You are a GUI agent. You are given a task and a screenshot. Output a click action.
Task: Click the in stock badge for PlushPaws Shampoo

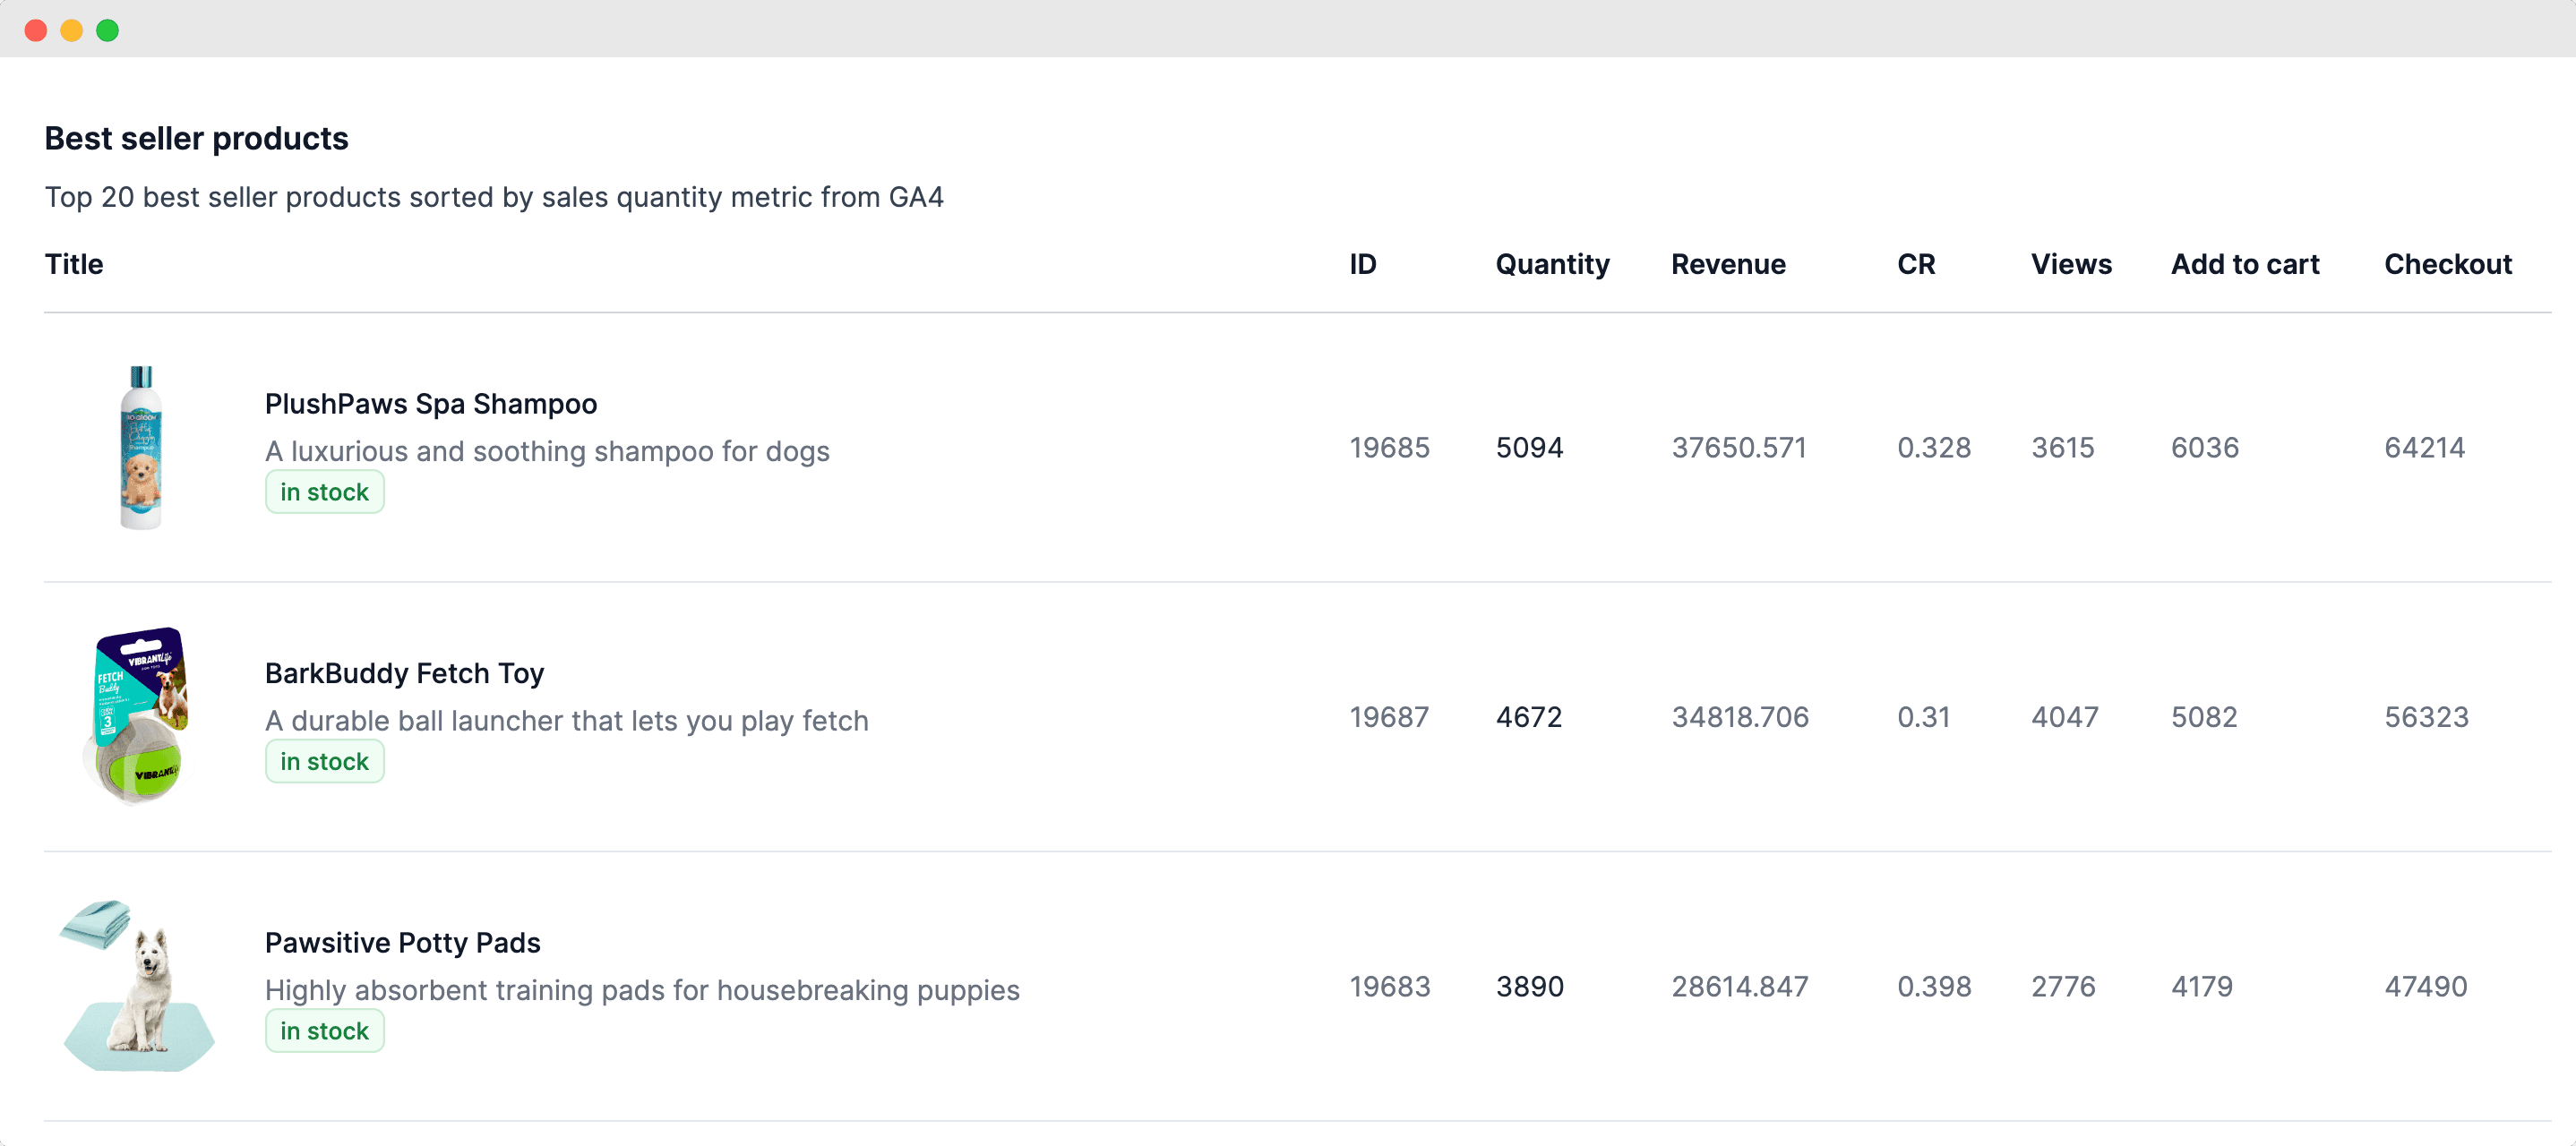[x=324, y=492]
